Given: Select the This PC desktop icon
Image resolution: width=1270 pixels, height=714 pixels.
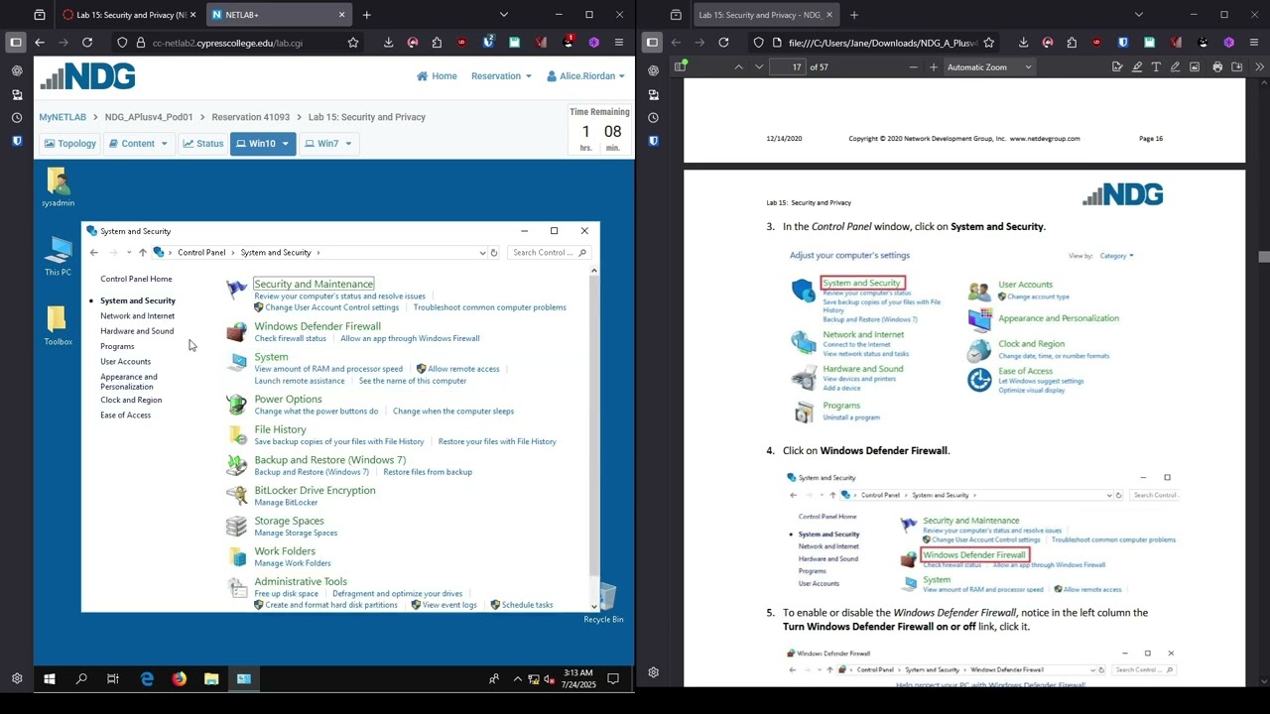Looking at the screenshot, I should pos(58,256).
